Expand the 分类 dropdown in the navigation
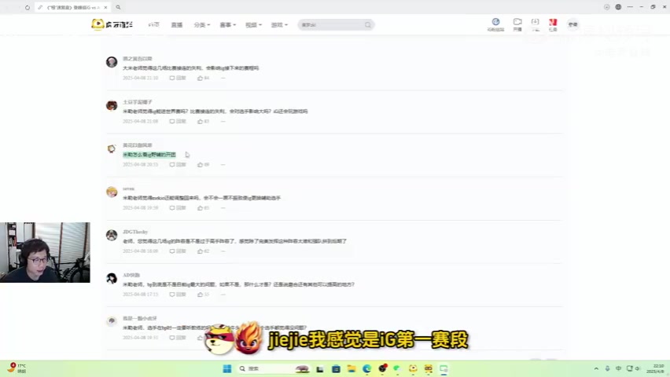Viewport: 670px width, 377px height. (201, 24)
